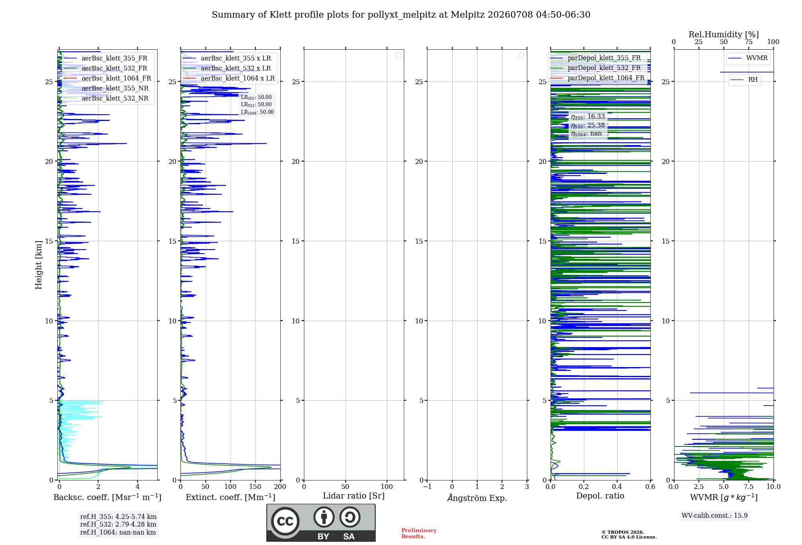The height and width of the screenshot is (545, 802).
Task: Click the Preliminary Results red label
Action: [419, 533]
